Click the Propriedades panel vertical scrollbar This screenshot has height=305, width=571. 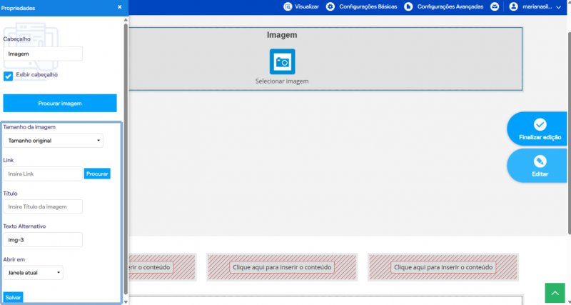tap(126, 159)
